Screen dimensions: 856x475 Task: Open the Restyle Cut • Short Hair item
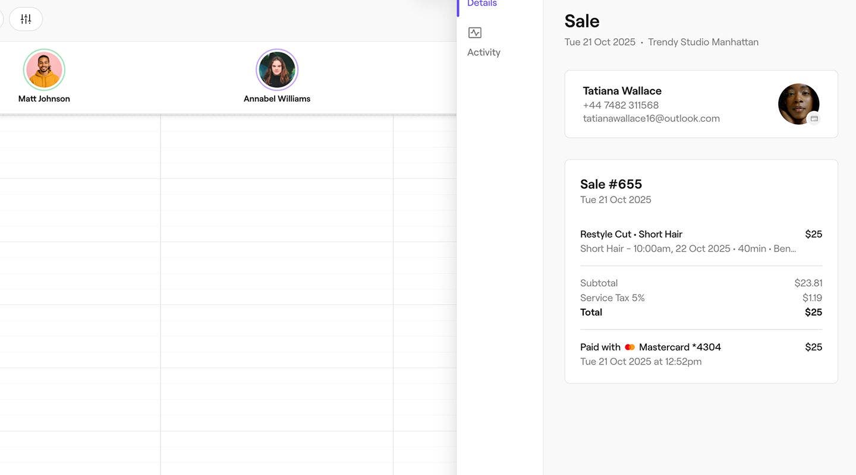(631, 234)
